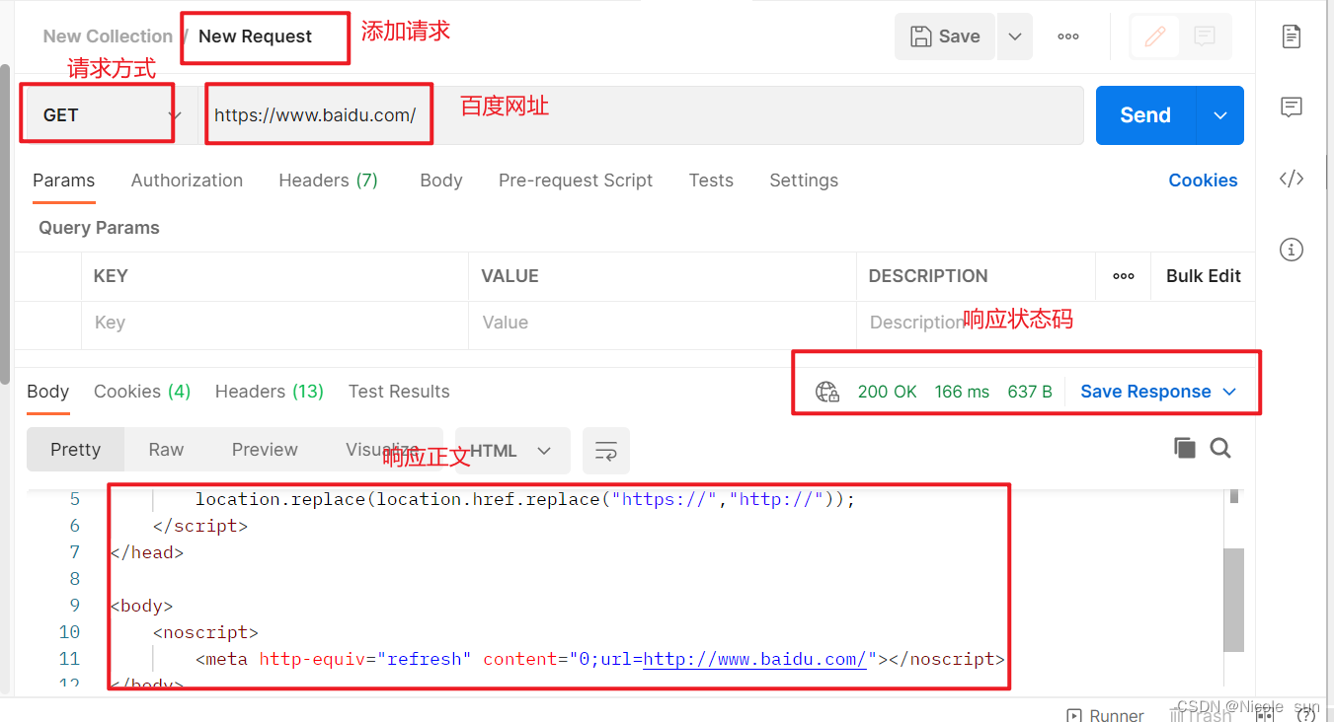Select the Raw response view
This screenshot has height=722, width=1334.
tap(166, 450)
